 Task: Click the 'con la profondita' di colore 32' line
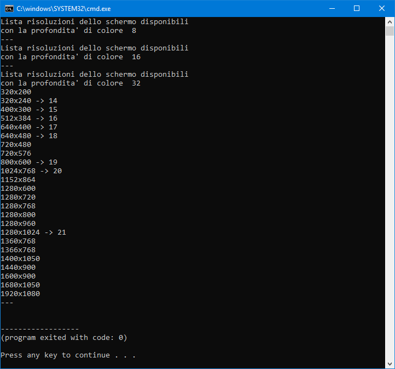71,83
